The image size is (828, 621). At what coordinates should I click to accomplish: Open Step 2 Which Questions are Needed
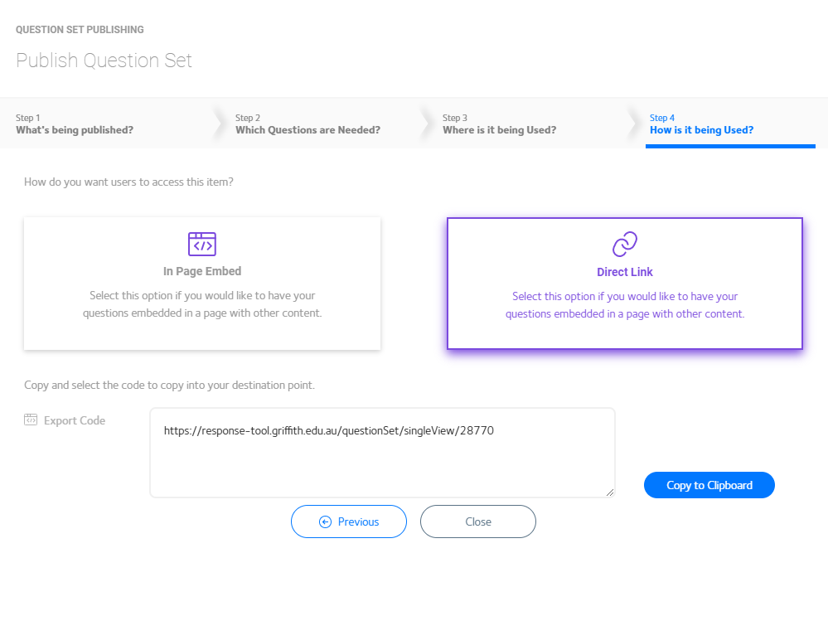coord(307,124)
